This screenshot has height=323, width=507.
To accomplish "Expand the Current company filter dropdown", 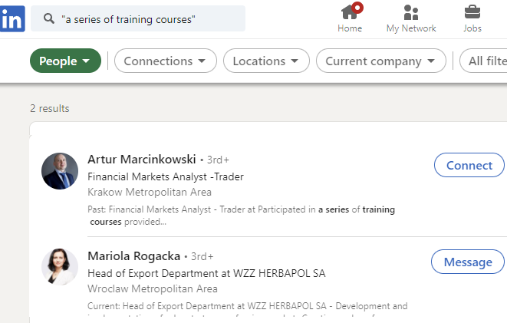I will [380, 61].
